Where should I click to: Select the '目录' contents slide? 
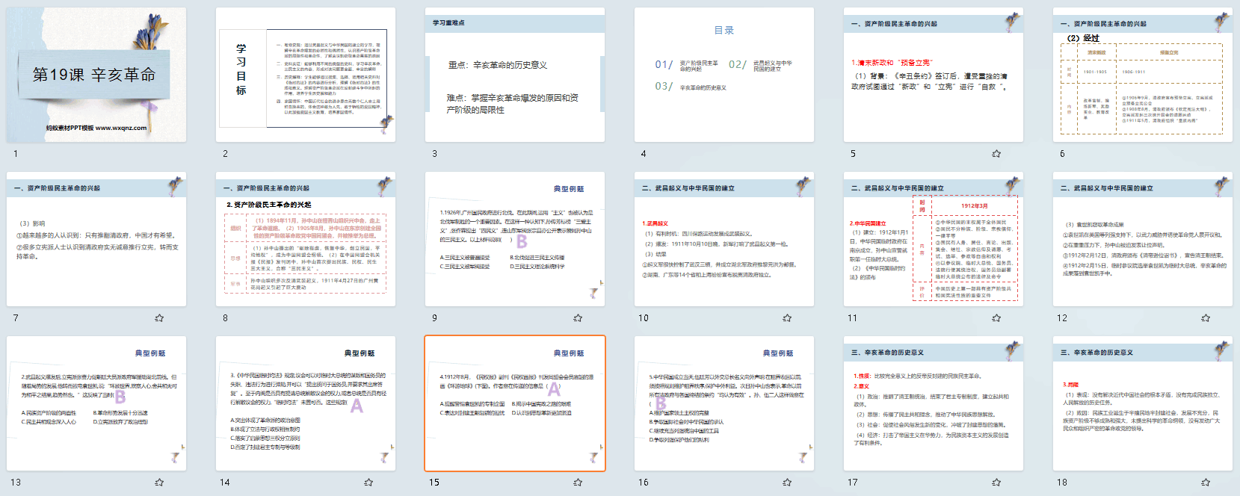[x=724, y=75]
